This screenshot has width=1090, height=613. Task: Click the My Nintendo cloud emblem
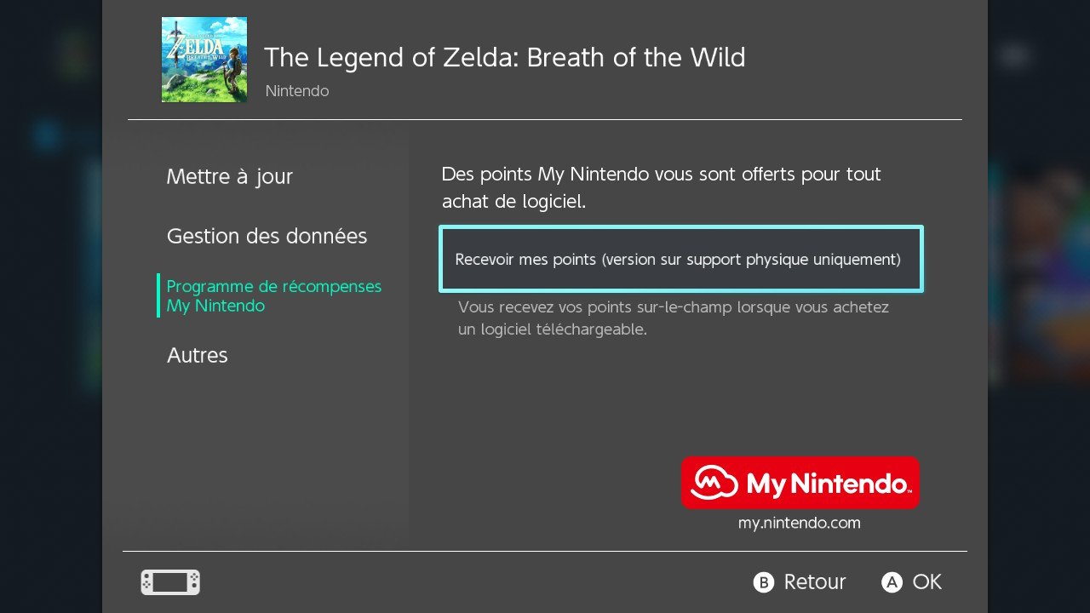click(714, 483)
